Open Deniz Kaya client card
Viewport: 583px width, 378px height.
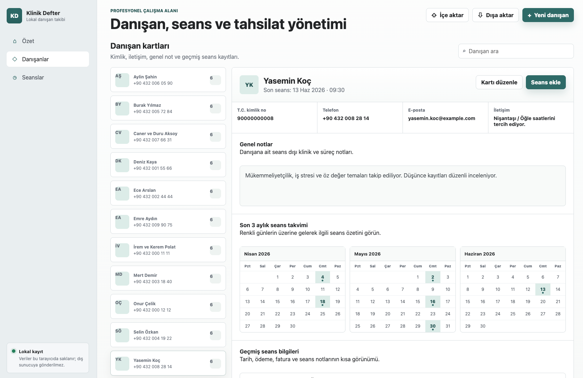168,165
